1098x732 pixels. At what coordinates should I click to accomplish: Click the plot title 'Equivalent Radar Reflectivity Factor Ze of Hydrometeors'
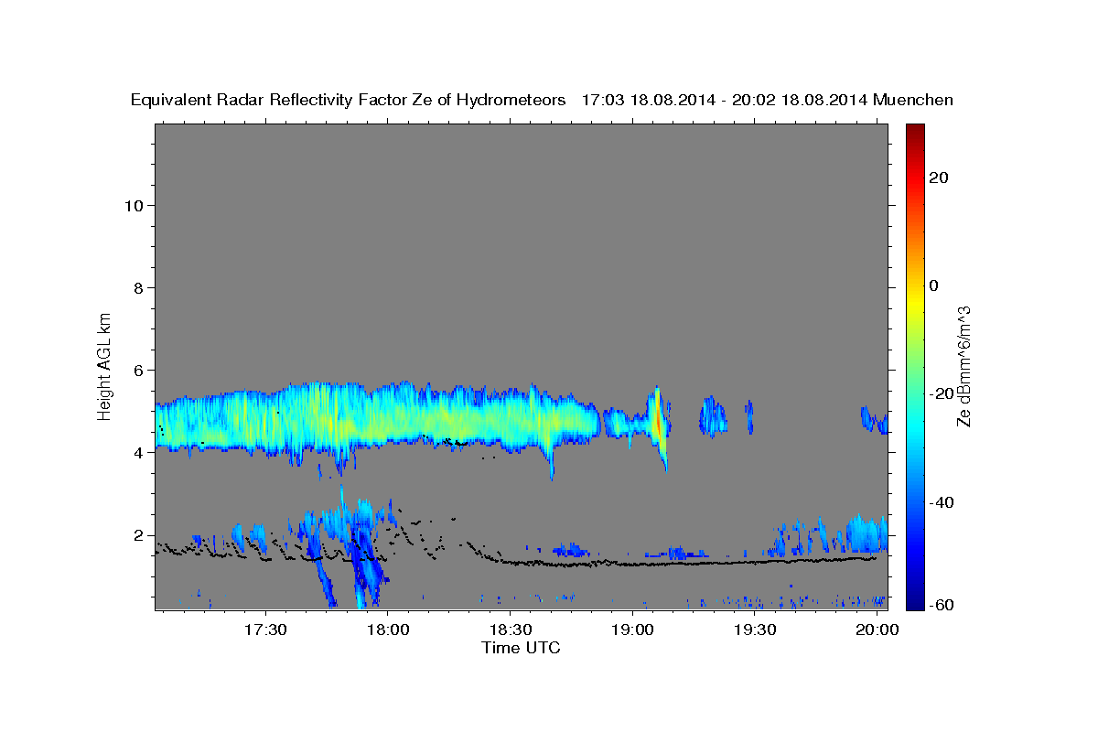point(348,100)
